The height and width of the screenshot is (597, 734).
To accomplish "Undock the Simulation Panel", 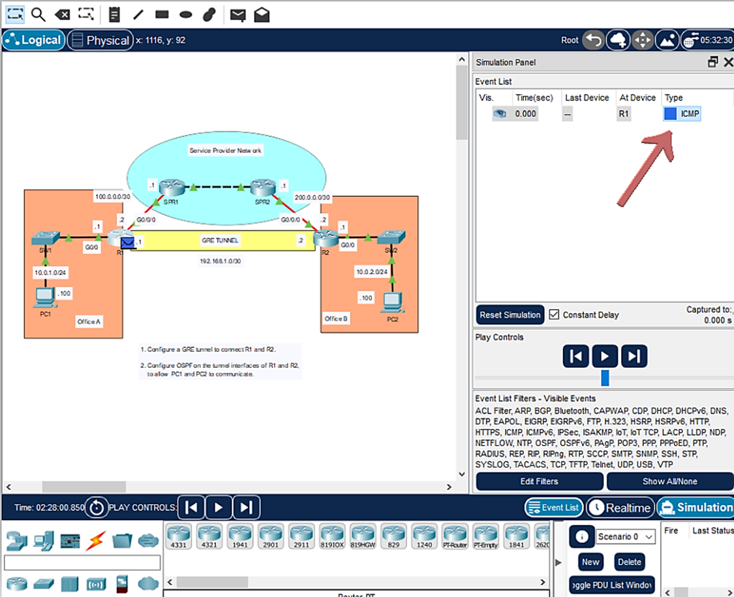I will pos(712,63).
